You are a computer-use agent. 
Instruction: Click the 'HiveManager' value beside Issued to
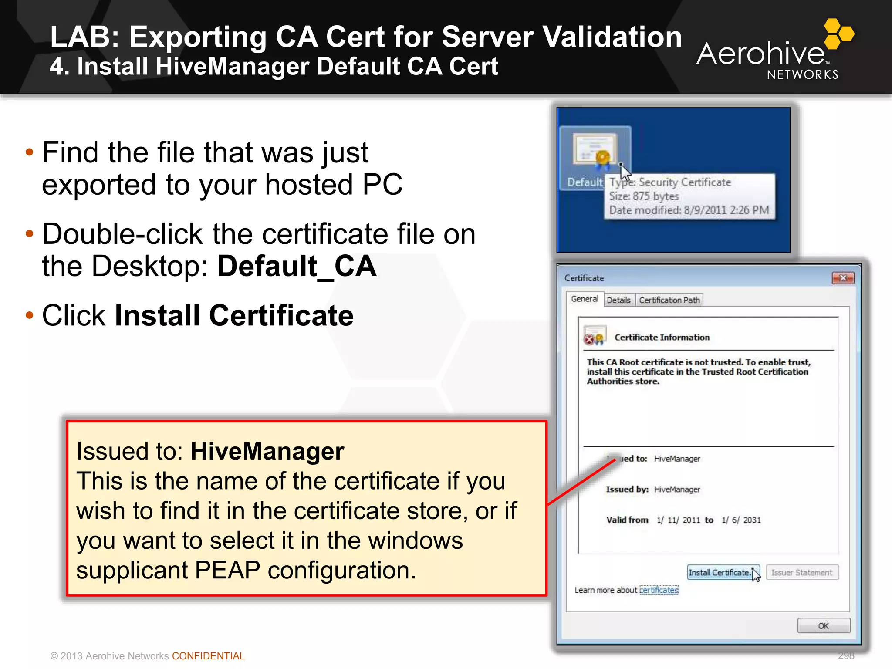[x=677, y=459]
